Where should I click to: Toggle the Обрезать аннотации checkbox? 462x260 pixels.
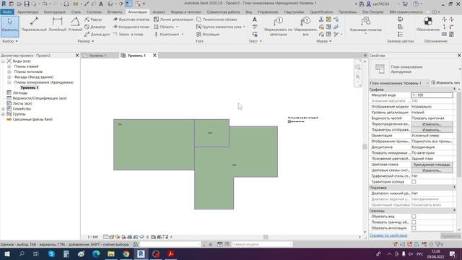pos(414,228)
